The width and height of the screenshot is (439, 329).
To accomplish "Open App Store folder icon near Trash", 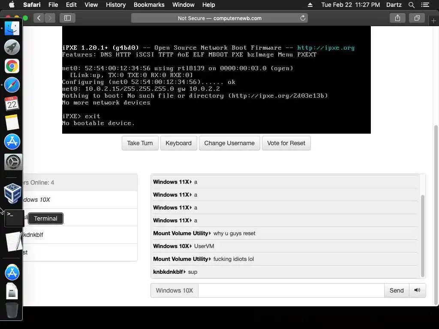I will tap(12, 272).
